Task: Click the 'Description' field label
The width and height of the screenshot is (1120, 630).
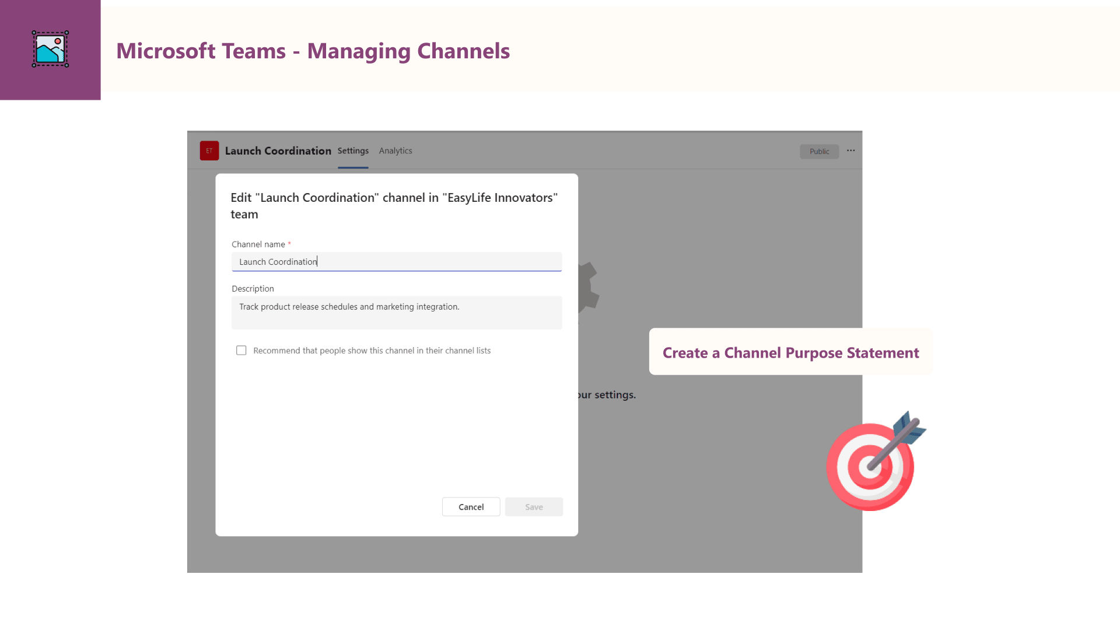Action: [x=253, y=288]
